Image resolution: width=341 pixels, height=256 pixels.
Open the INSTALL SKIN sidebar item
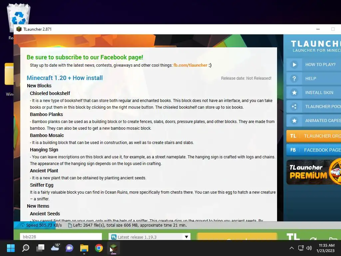[314, 93]
